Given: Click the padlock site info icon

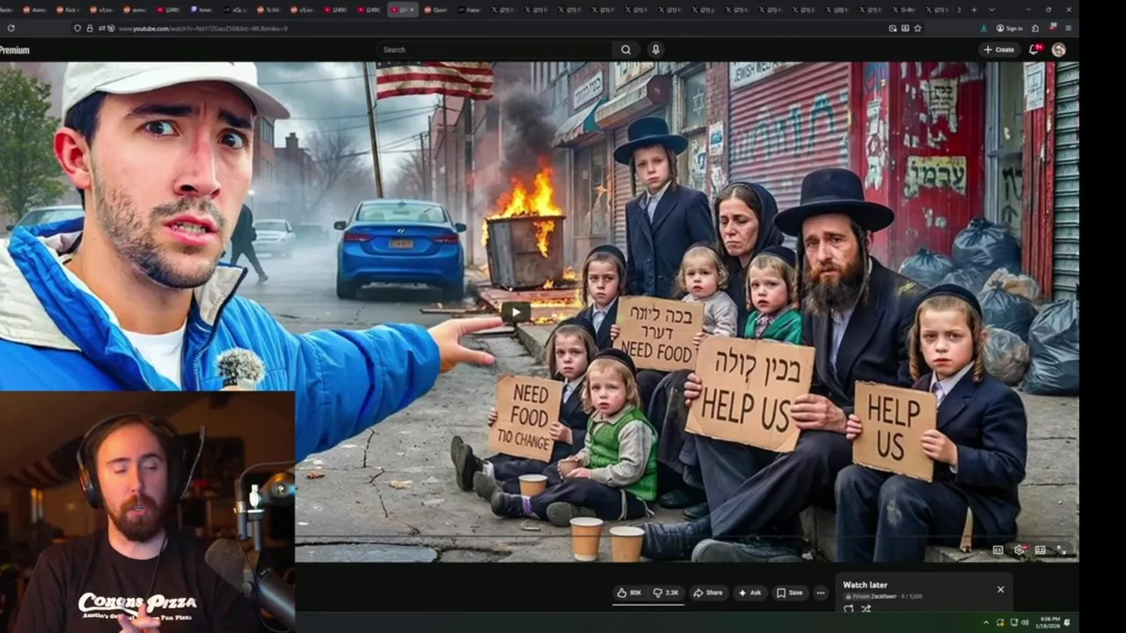Looking at the screenshot, I should click(90, 28).
